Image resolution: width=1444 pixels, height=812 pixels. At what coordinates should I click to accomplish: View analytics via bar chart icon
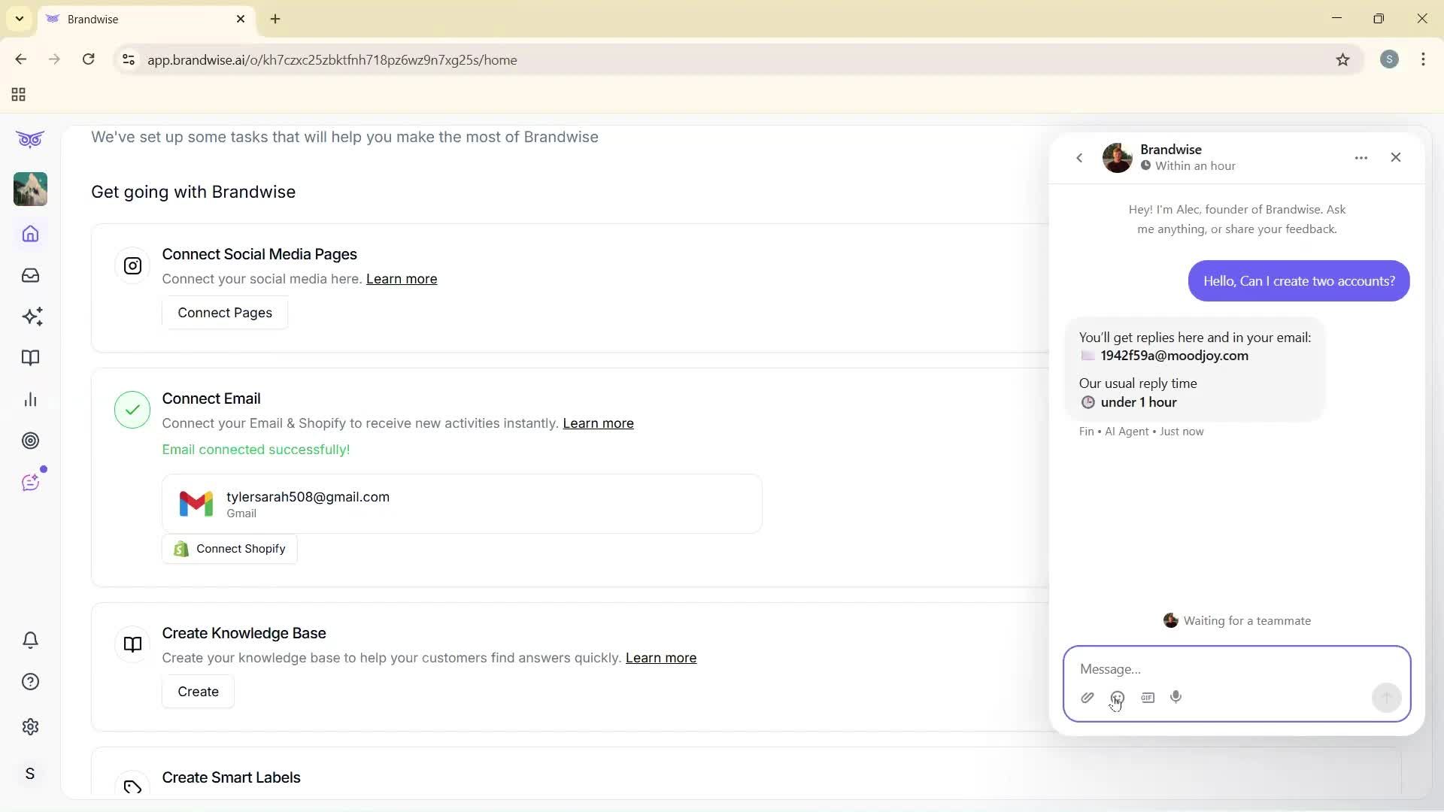(x=30, y=399)
